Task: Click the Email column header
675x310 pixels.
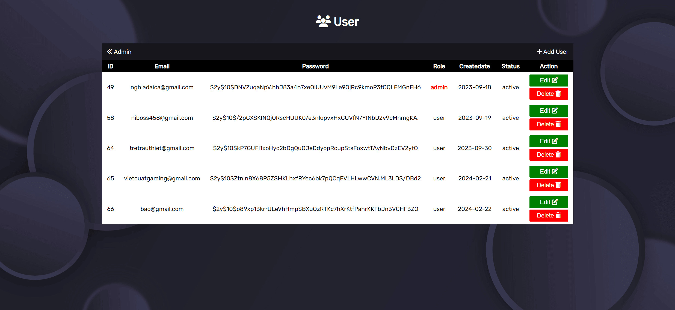Action: point(162,66)
